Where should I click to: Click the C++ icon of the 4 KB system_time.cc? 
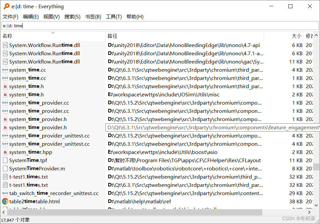[x=5, y=70]
